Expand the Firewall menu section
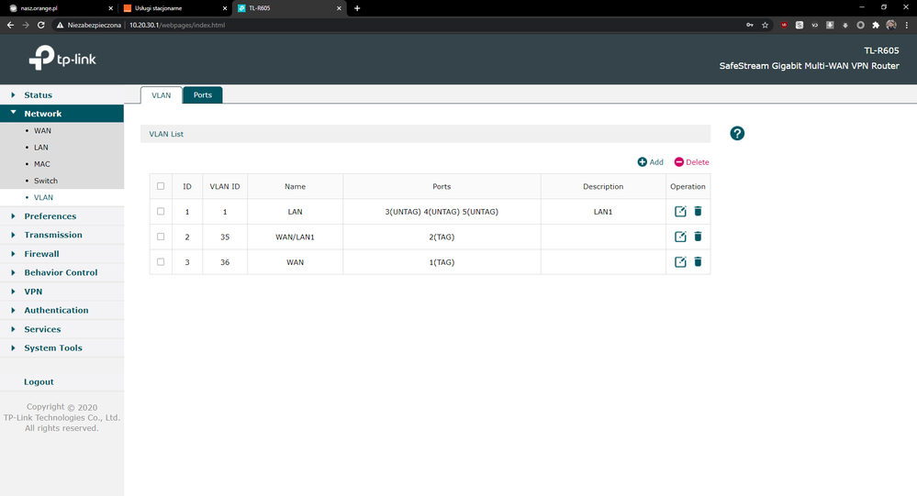This screenshot has width=917, height=496. pos(41,254)
